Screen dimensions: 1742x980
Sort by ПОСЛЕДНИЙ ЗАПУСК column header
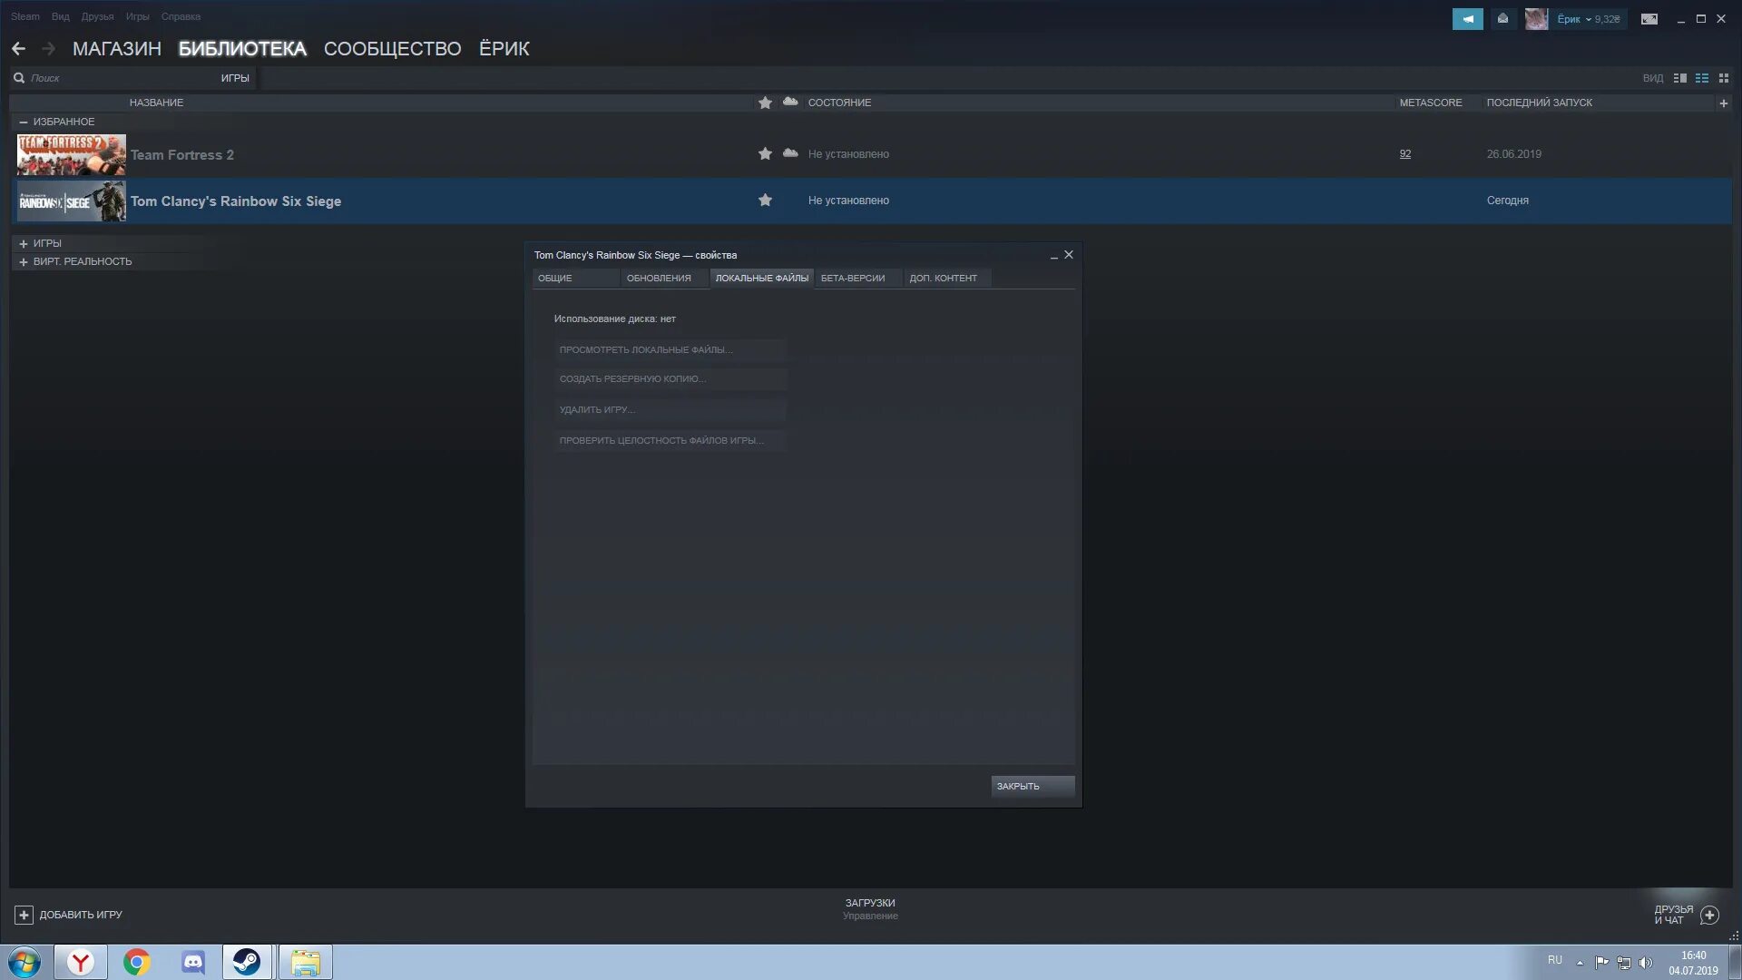tap(1539, 103)
